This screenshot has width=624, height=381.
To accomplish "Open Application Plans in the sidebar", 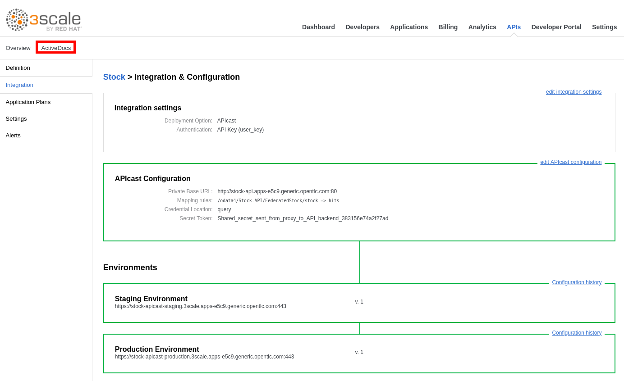I will click(28, 102).
